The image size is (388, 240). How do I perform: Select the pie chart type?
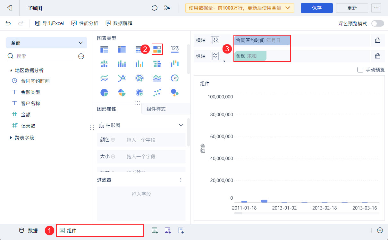tap(104, 93)
